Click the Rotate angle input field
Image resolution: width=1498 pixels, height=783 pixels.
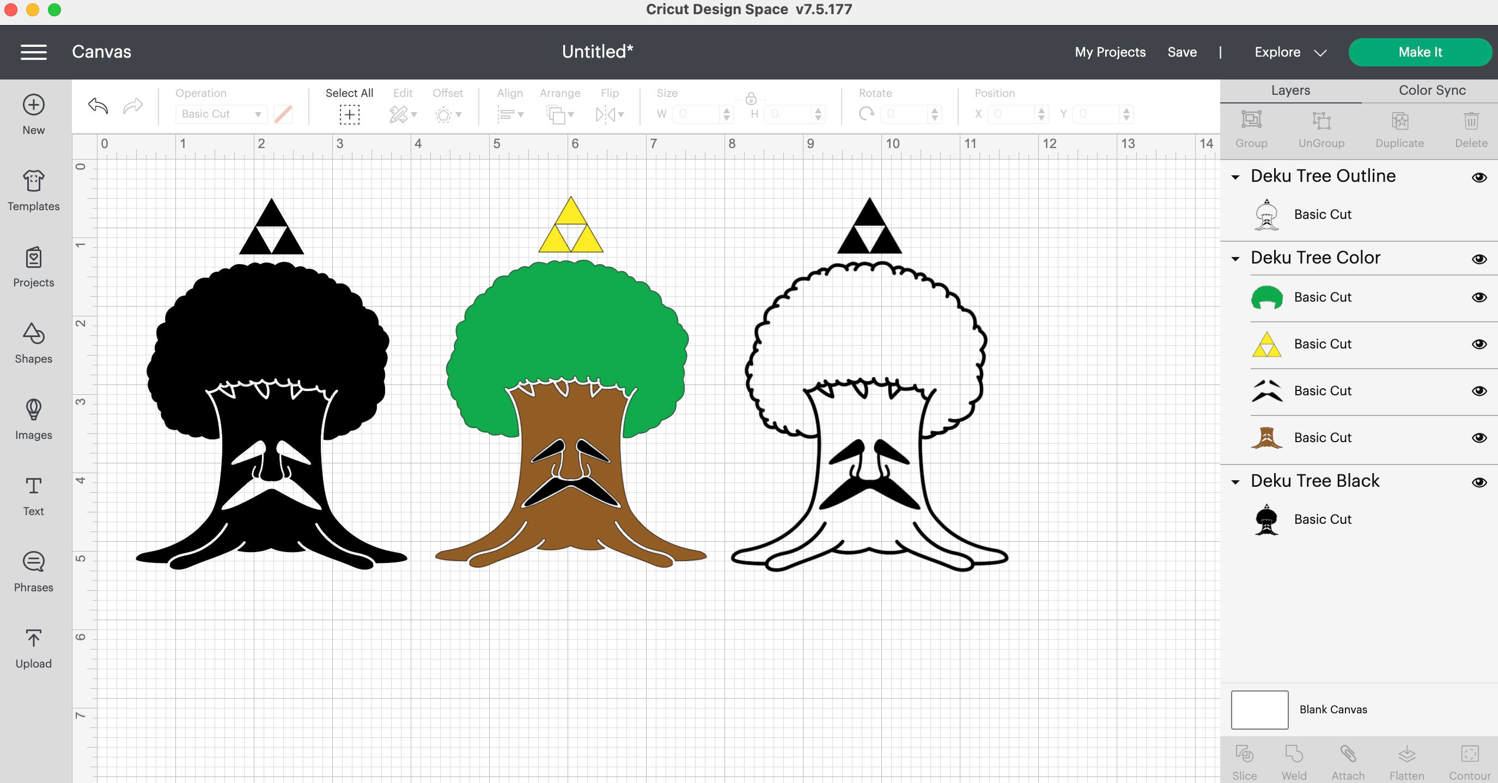click(x=905, y=114)
